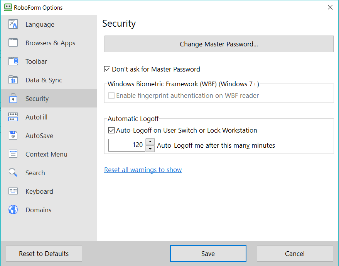Click Reset all warnings to show link
339x266 pixels.
[x=143, y=170]
